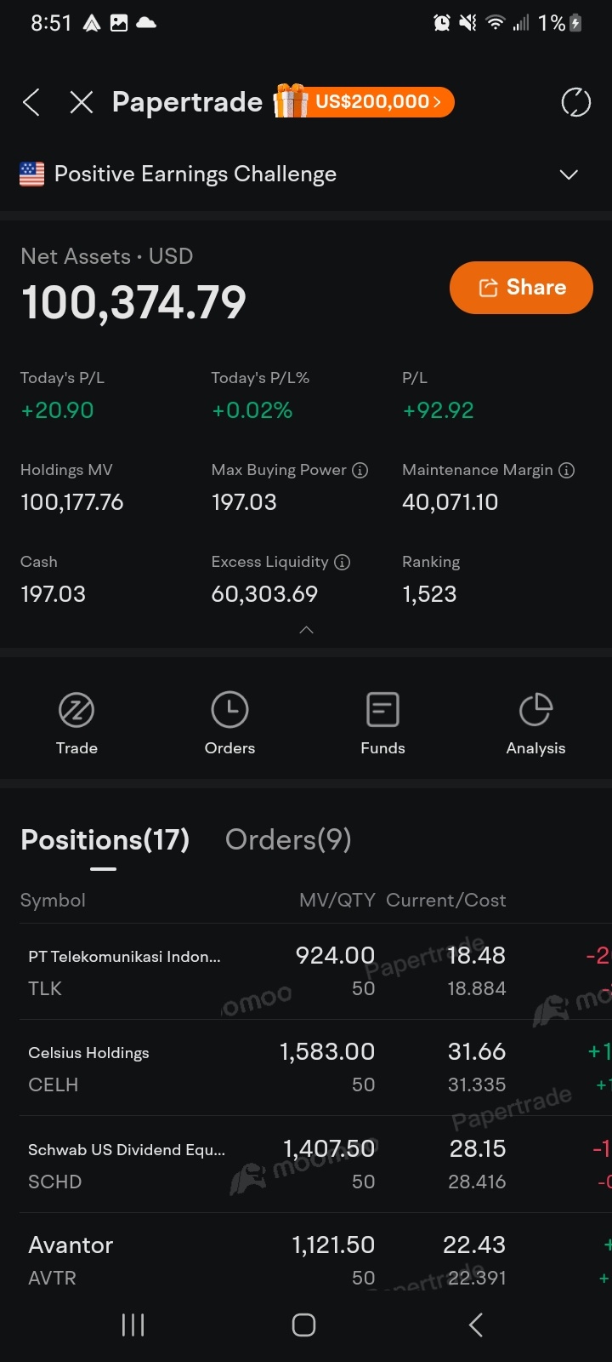Image resolution: width=612 pixels, height=1362 pixels.
Task: Collapse the account summary panel
Action: point(306,630)
